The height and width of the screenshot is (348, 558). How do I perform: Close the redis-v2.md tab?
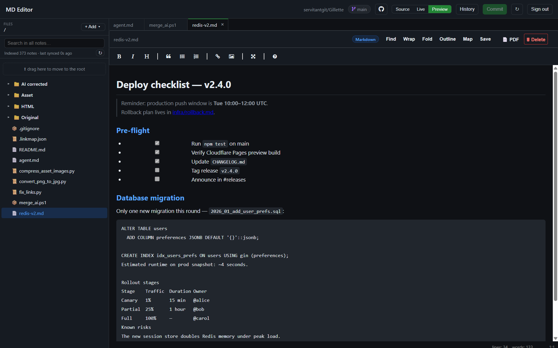(x=222, y=25)
